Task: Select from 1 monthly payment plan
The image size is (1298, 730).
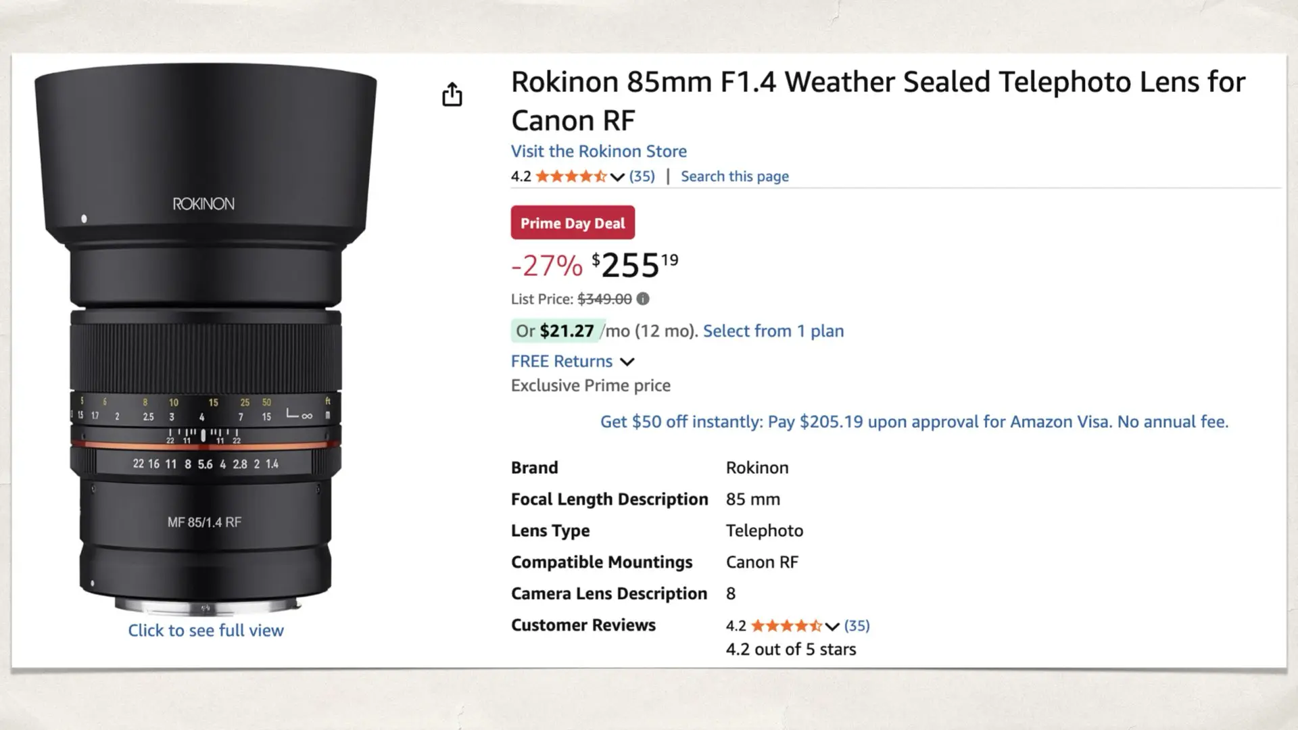Action: (x=773, y=331)
